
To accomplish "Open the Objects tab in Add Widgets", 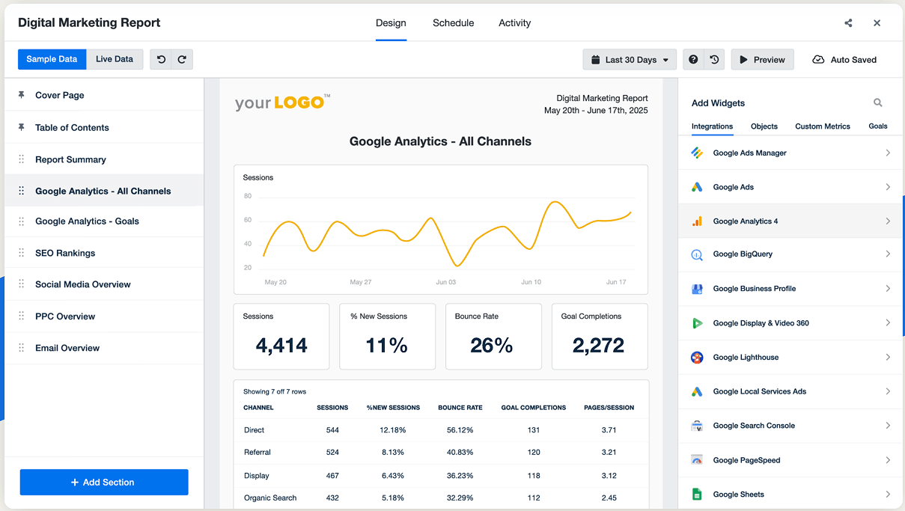I will pyautogui.click(x=764, y=126).
